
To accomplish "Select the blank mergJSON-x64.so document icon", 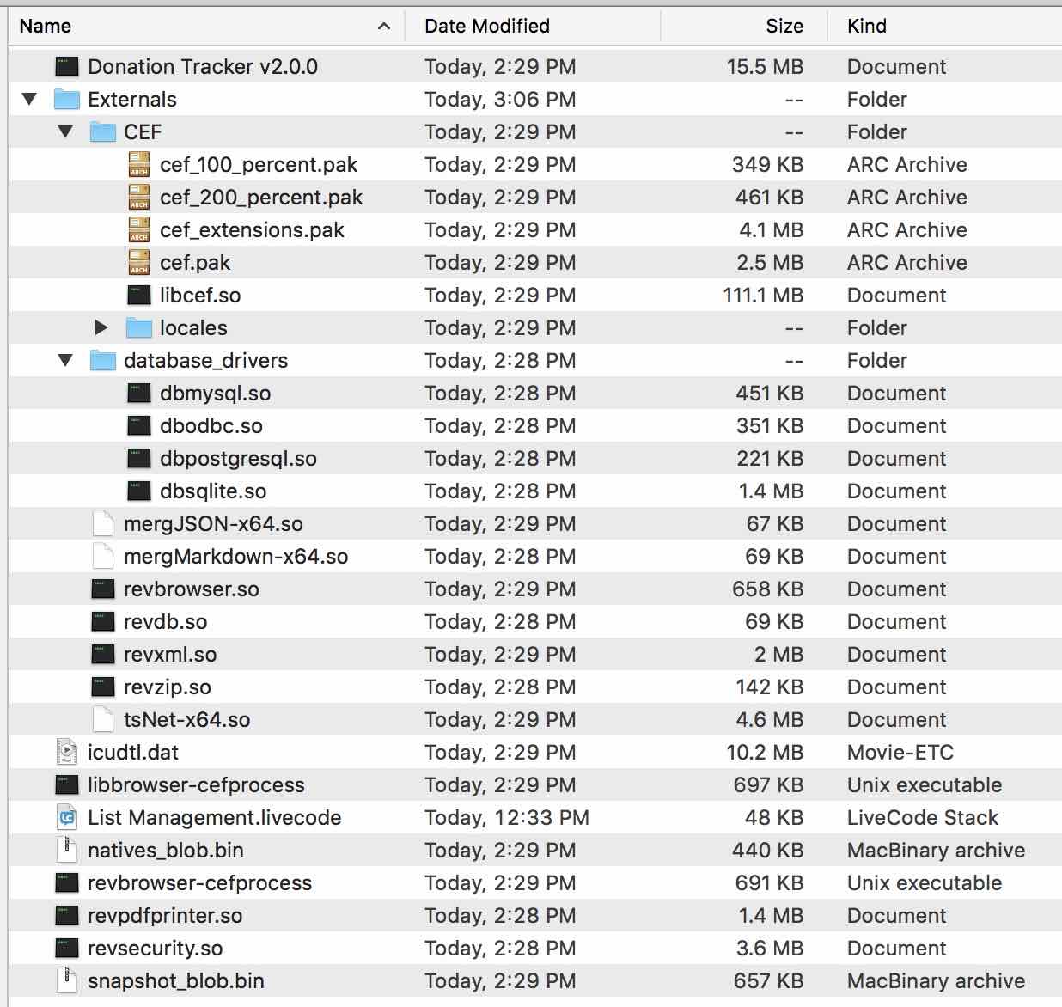I will point(103,524).
